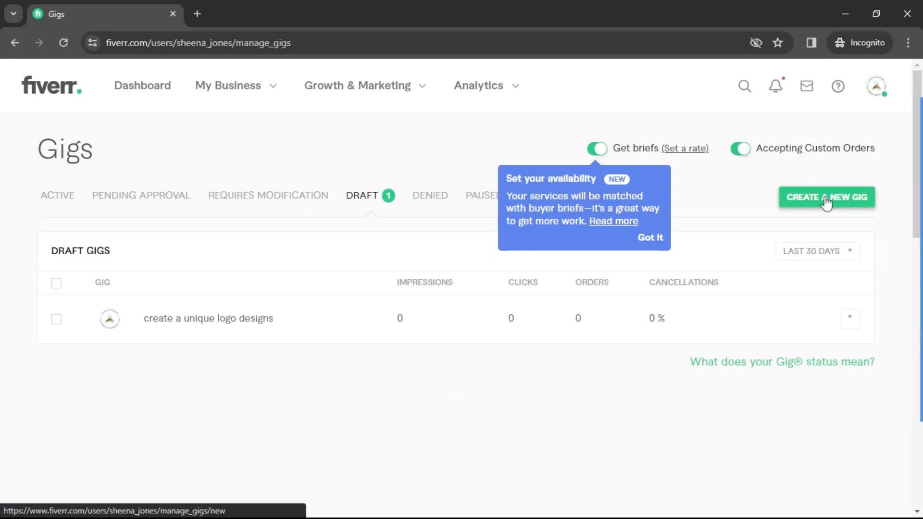
Task: Click the browser forward arrow
Action: point(39,43)
